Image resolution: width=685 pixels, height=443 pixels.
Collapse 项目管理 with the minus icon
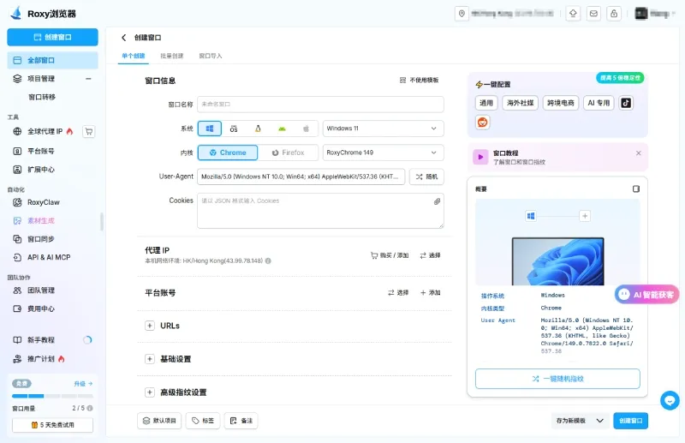(x=88, y=79)
